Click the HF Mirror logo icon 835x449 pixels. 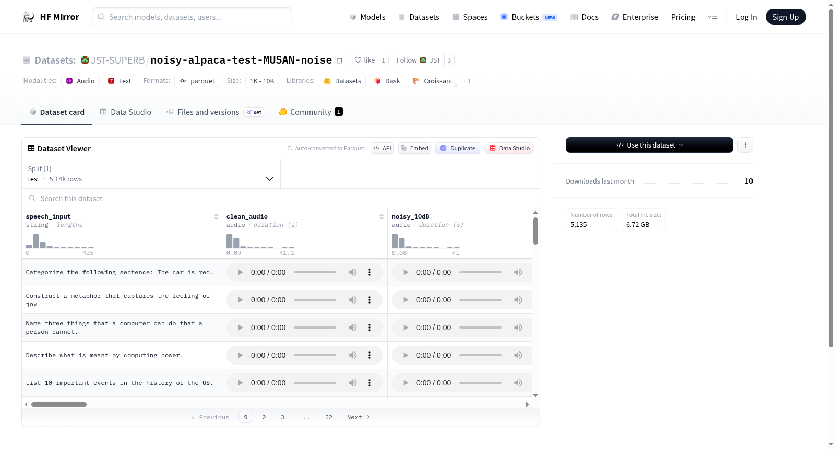coord(29,17)
